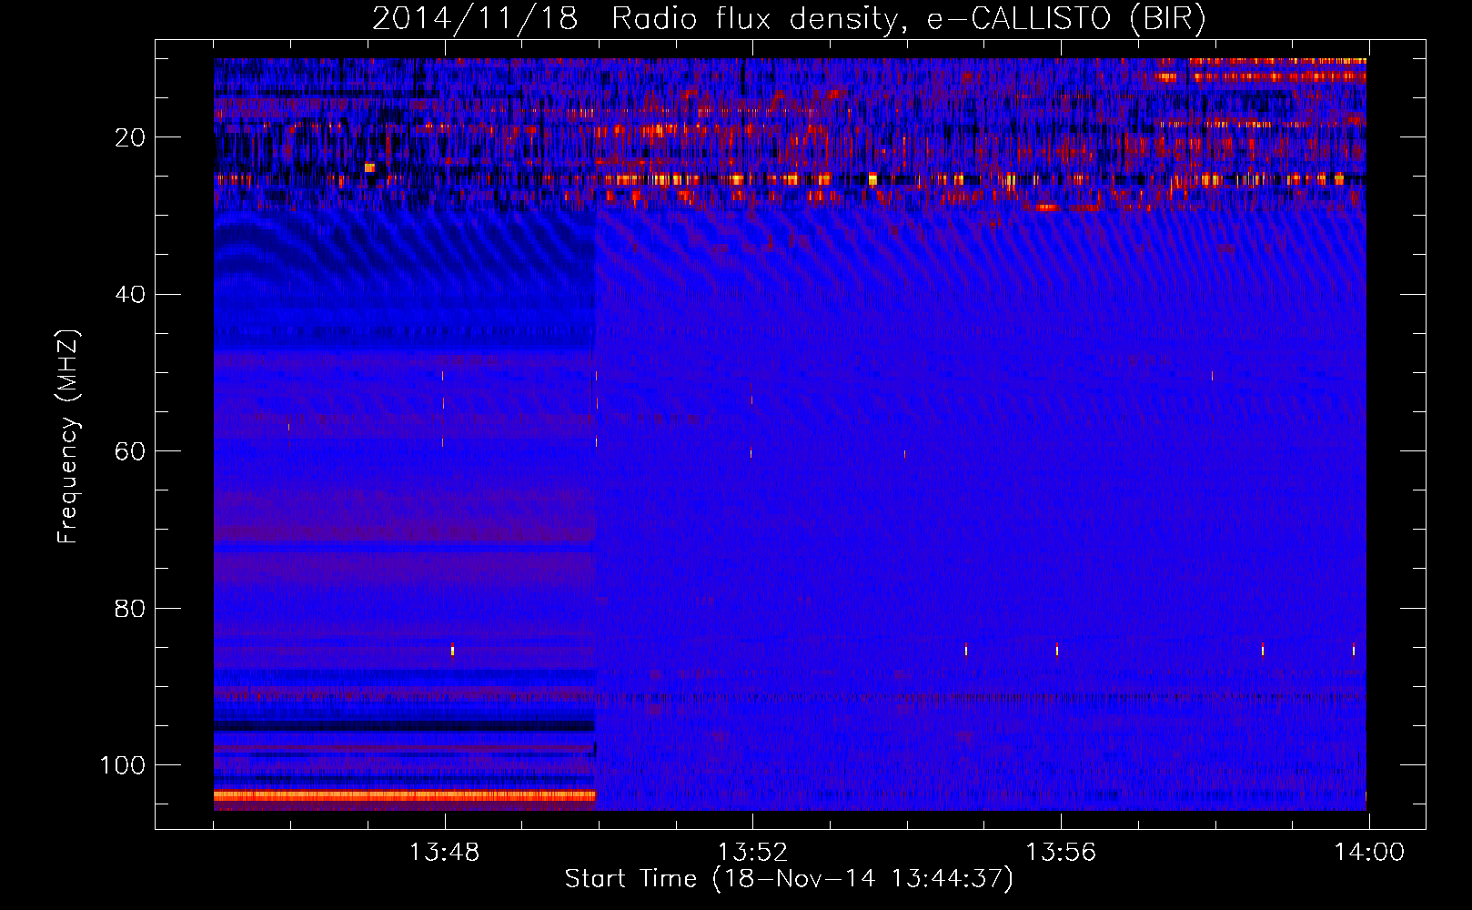Click the bright orange band near 104 MHz
1472x910 pixels.
(405, 795)
